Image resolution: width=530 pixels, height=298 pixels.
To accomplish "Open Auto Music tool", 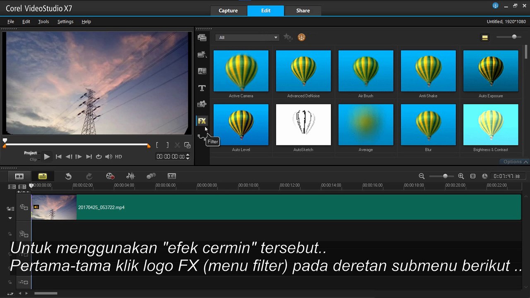I will pyautogui.click(x=151, y=176).
